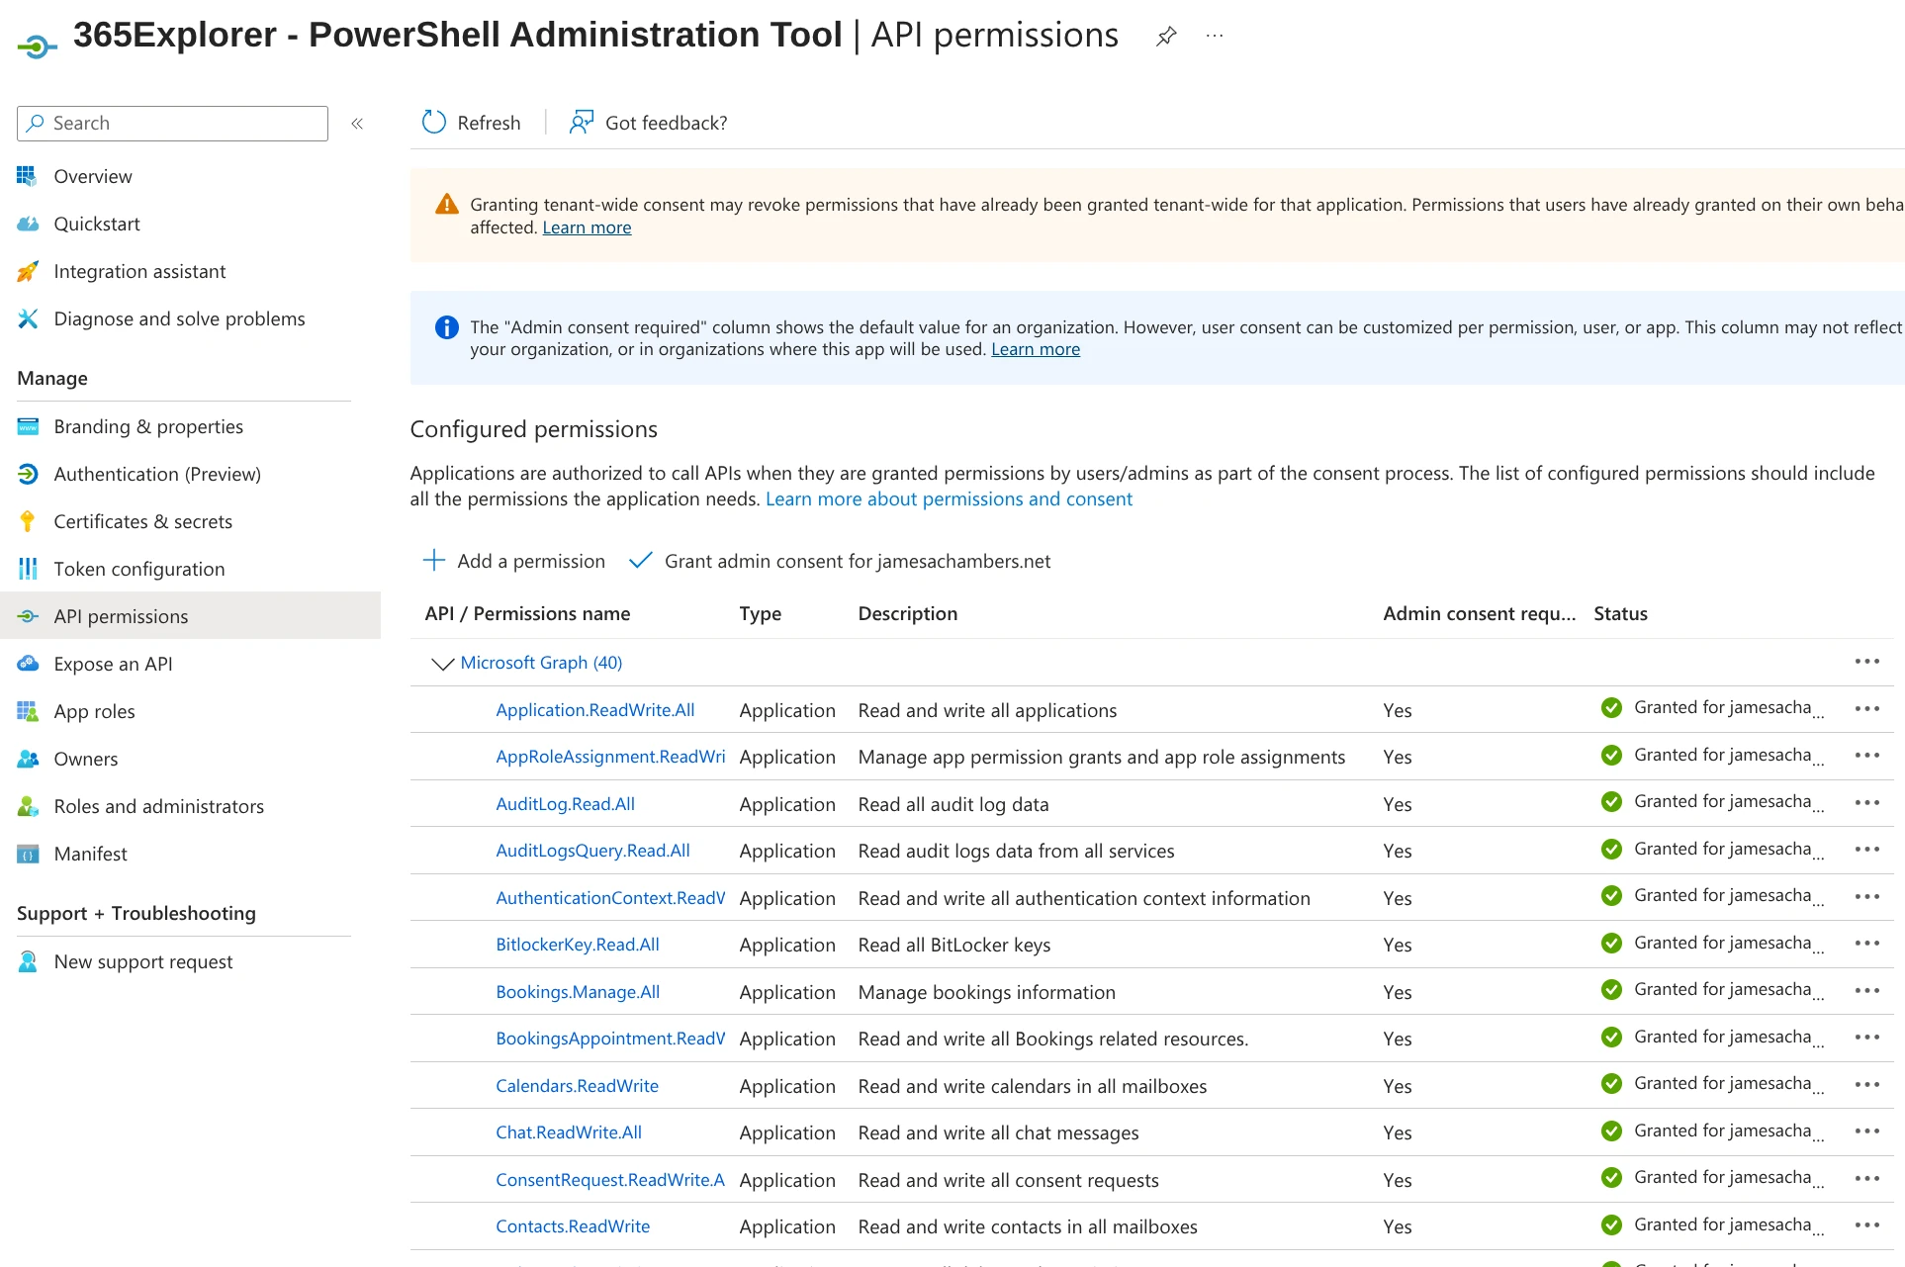Pin the API permissions blade
This screenshot has width=1905, height=1267.
[1166, 37]
